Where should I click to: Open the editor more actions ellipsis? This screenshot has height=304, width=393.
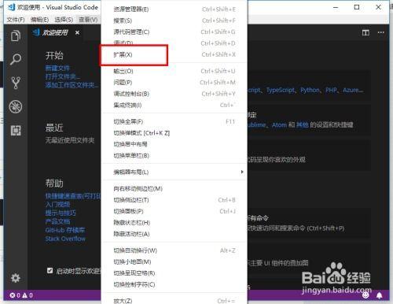coord(380,32)
